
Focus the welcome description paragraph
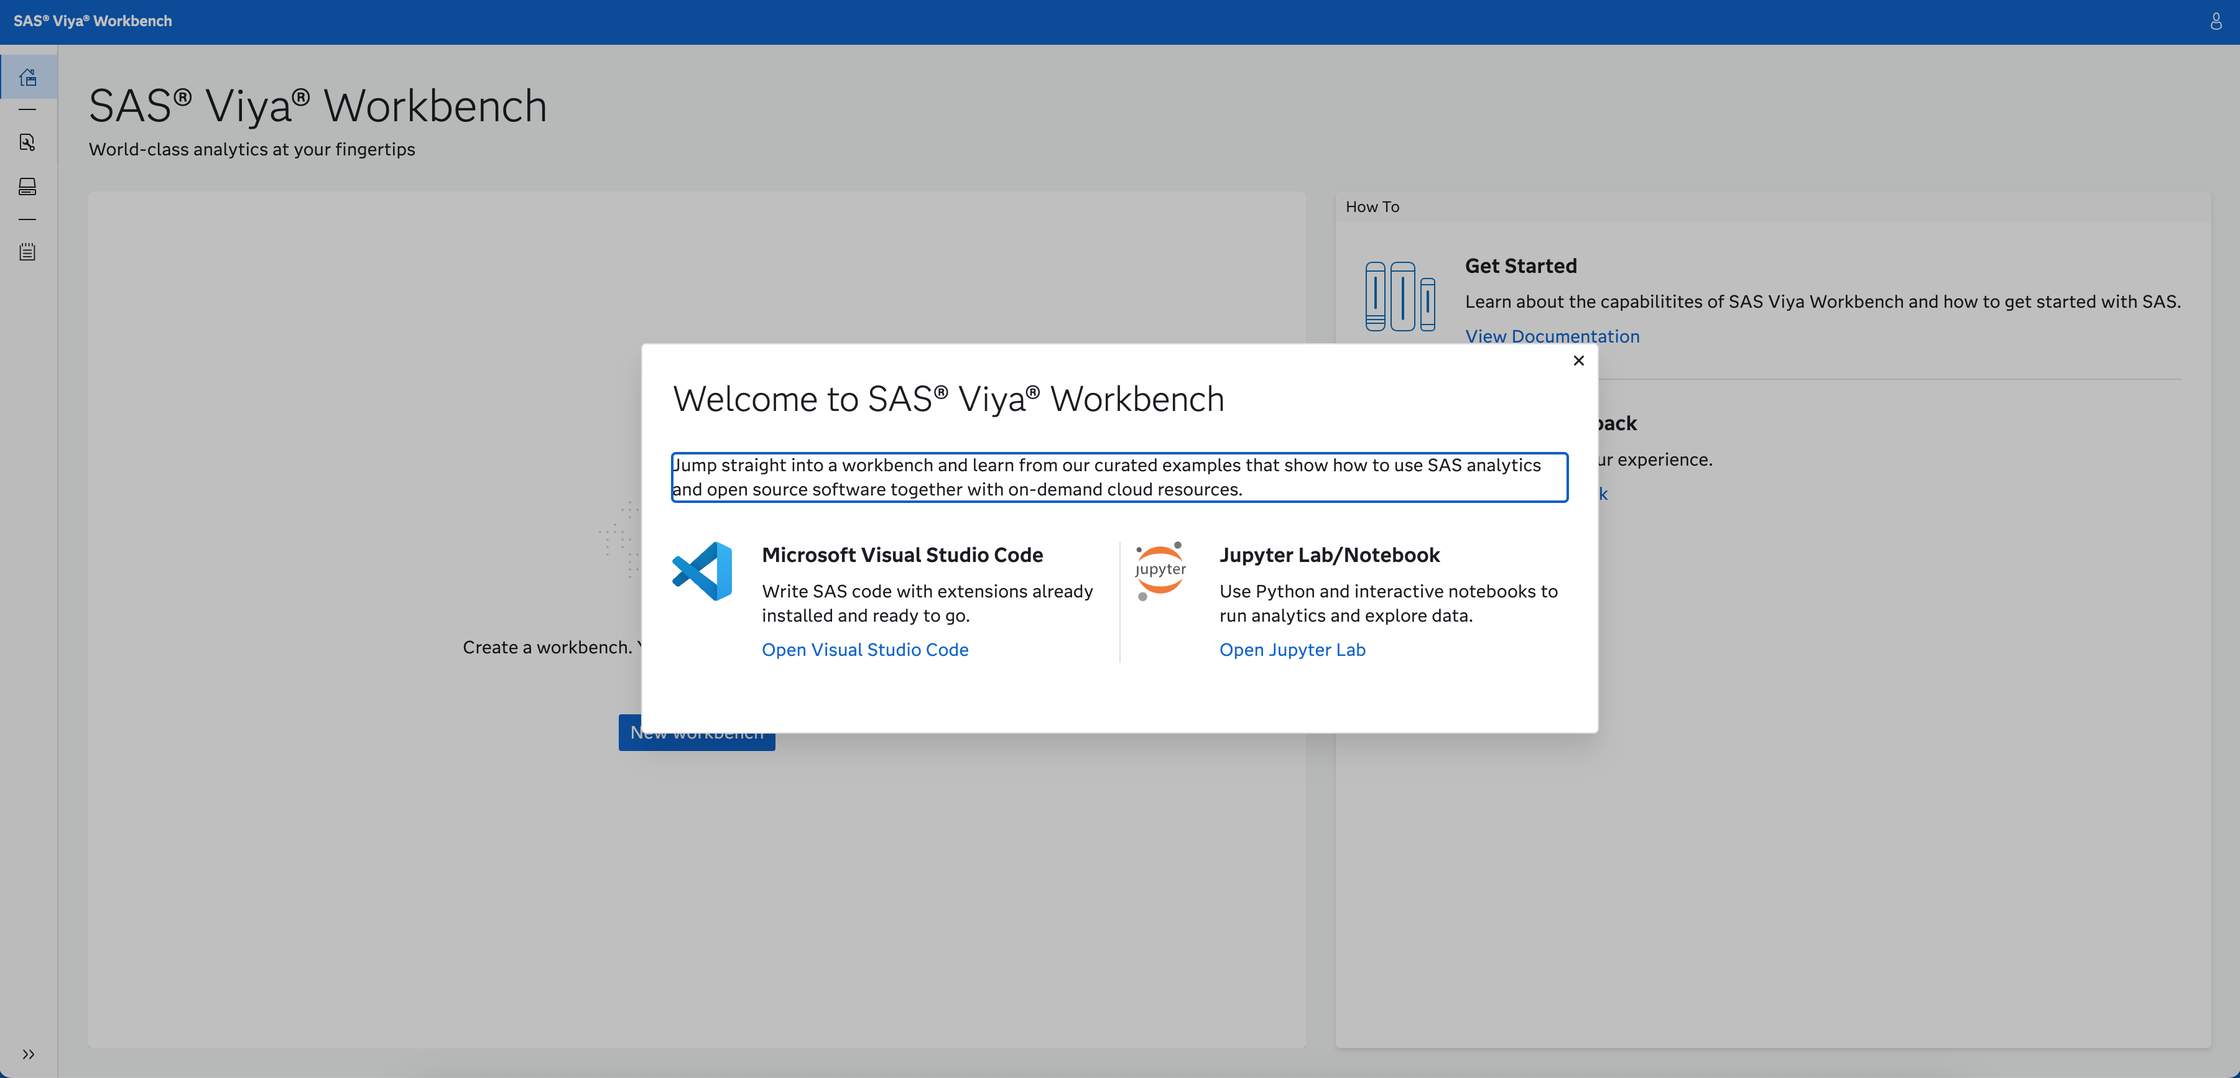(x=1119, y=477)
